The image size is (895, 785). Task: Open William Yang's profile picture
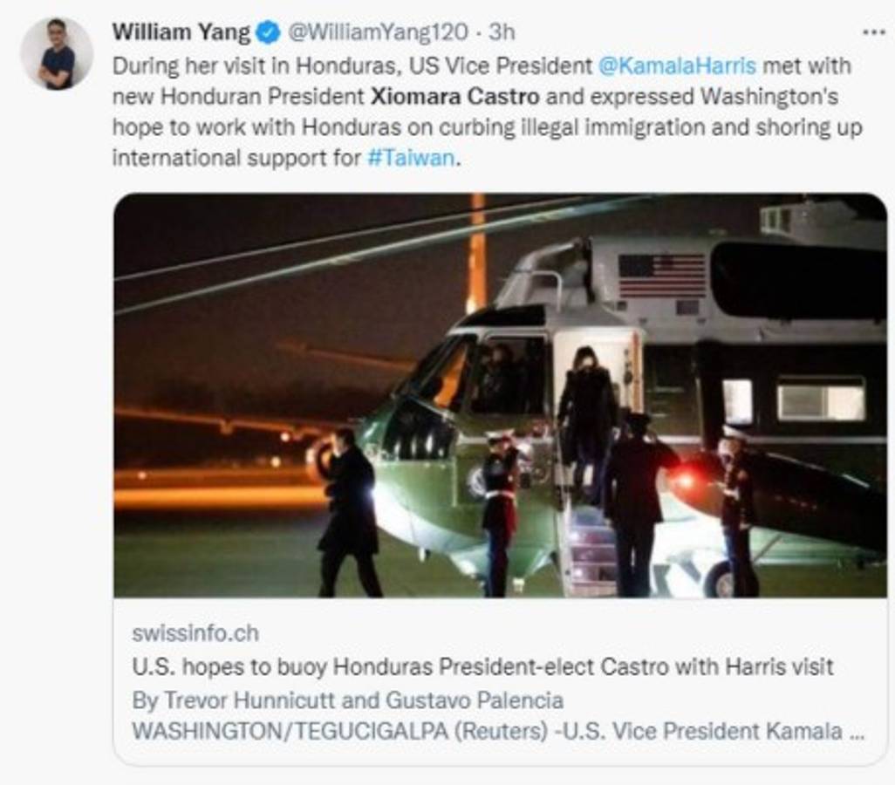(x=57, y=54)
